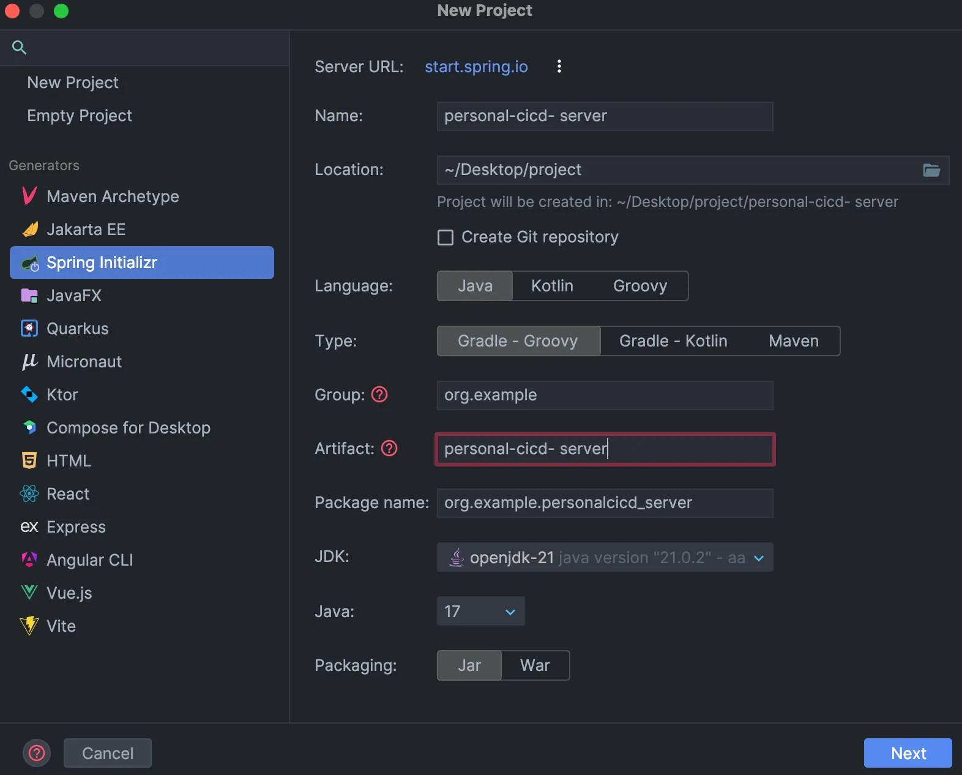Select Empty Project in the sidebar
This screenshot has width=962, height=775.
point(80,116)
